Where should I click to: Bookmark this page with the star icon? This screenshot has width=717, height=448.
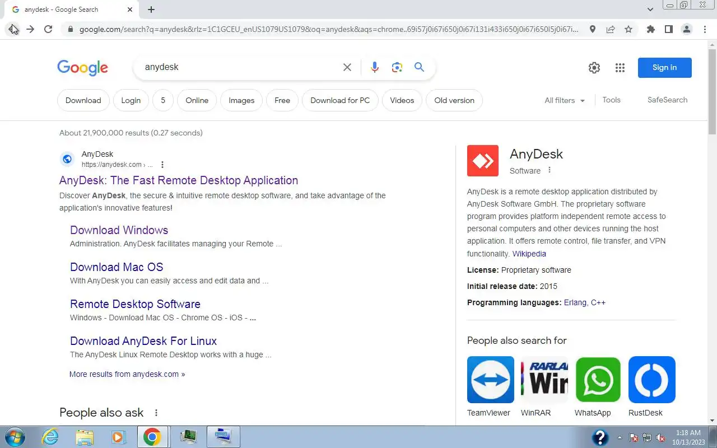(x=628, y=29)
